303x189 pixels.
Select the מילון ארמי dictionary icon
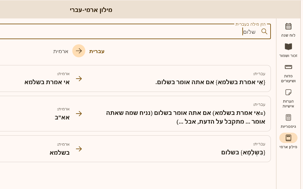coord(288,138)
